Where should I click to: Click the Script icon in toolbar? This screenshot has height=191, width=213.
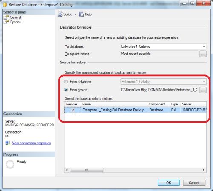click(60, 14)
